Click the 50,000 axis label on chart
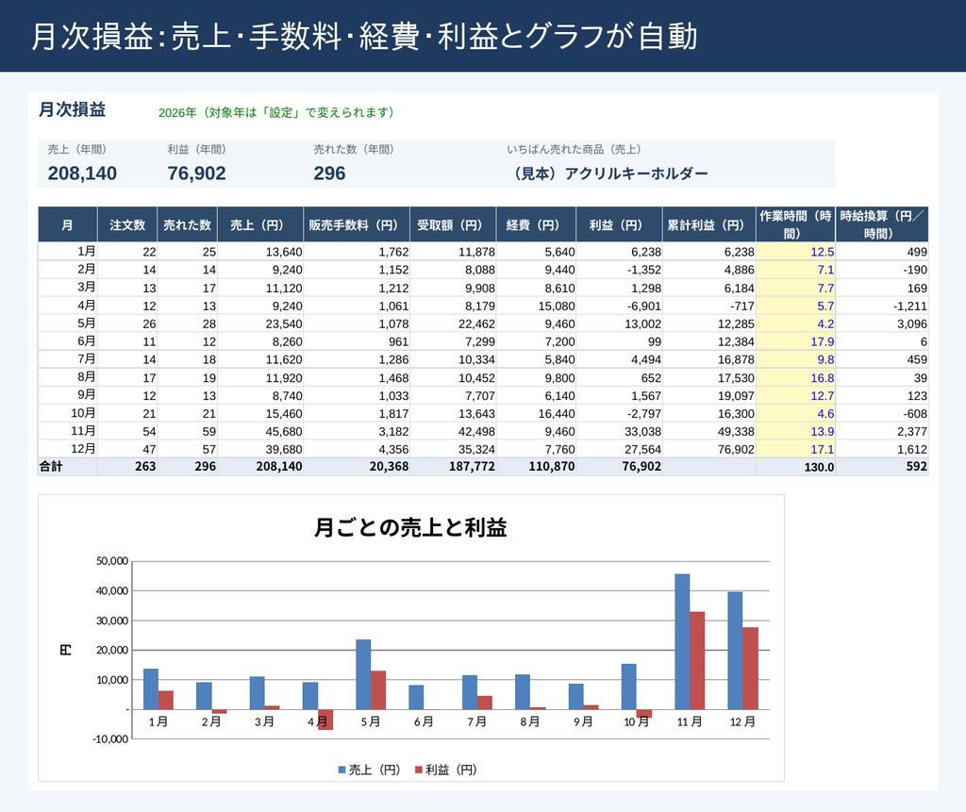Viewport: 966px width, 812px height. pos(112,560)
